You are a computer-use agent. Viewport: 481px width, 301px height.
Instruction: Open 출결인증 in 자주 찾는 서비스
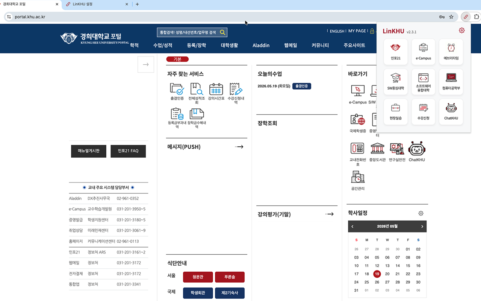pos(177,92)
